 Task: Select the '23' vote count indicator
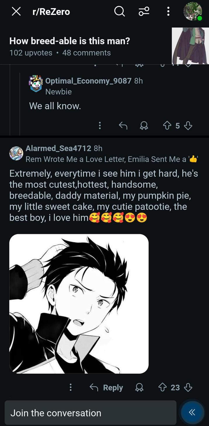tap(175, 387)
